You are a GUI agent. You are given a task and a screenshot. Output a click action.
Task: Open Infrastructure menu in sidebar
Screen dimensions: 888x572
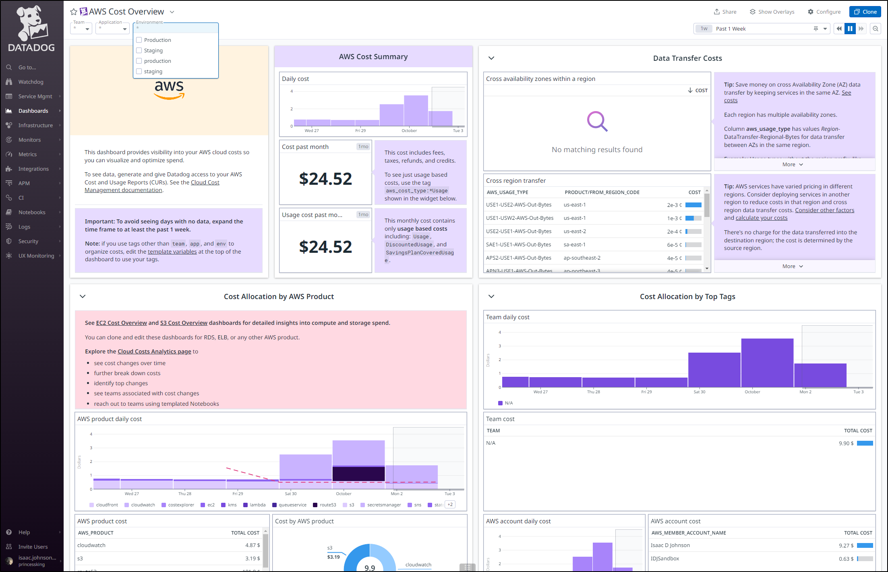click(x=32, y=125)
